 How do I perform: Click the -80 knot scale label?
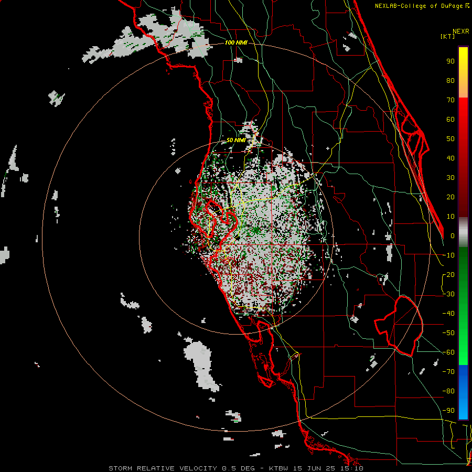click(x=448, y=391)
